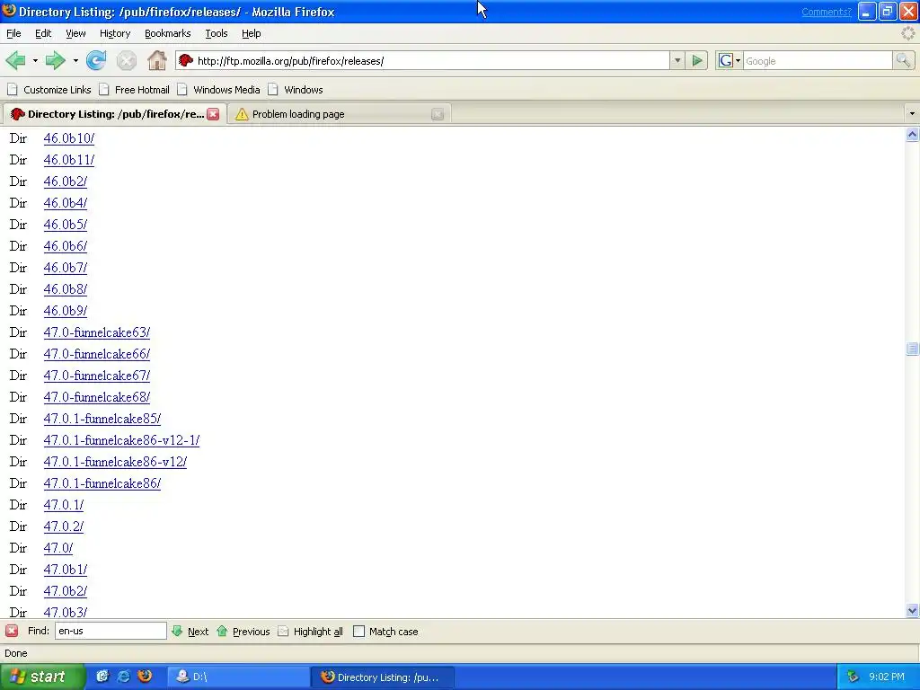
Task: Open the Edit menu
Action: click(43, 33)
